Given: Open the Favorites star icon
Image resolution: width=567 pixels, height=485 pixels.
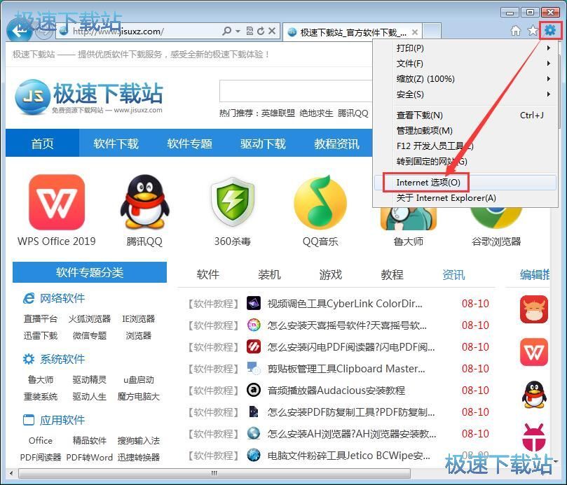Looking at the screenshot, I should point(533,31).
